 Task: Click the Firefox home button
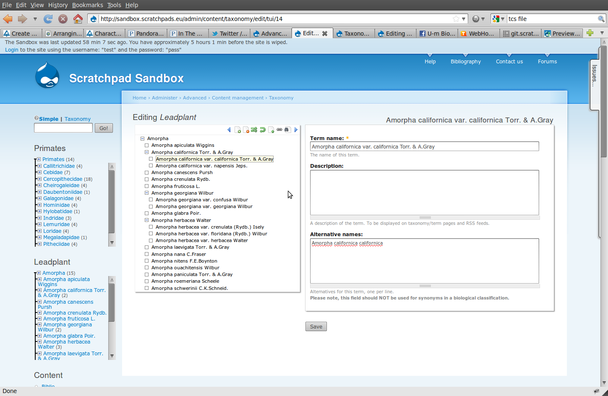coord(78,19)
